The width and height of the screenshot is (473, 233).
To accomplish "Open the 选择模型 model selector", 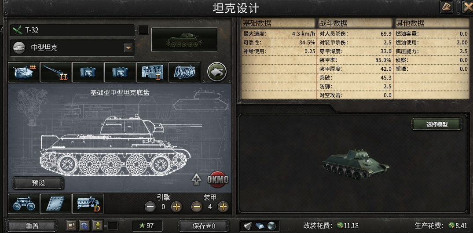I will pyautogui.click(x=436, y=124).
